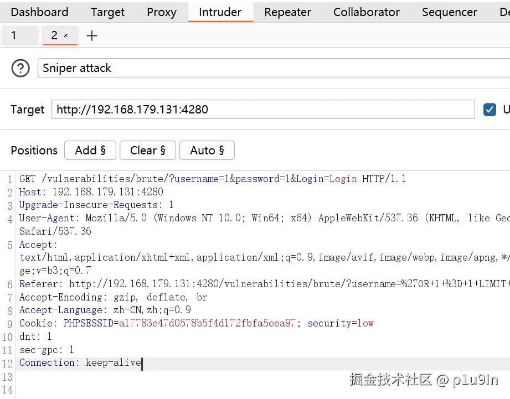This screenshot has width=510, height=399.
Task: Click the security=low cookie value
Action: click(341, 323)
